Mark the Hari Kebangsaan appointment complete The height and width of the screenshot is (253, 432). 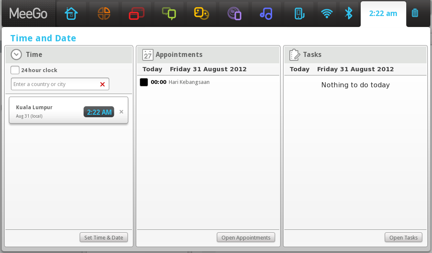point(143,82)
